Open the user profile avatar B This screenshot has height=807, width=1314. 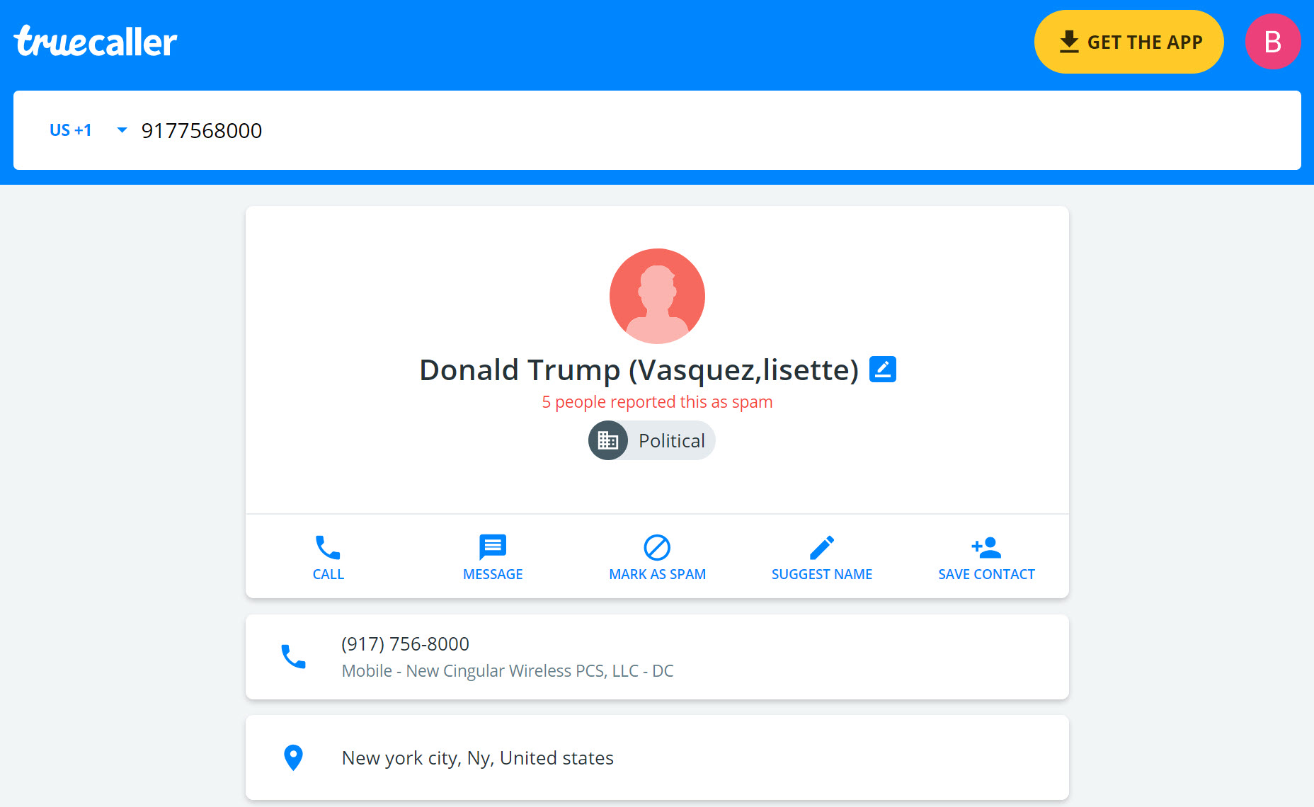point(1272,42)
